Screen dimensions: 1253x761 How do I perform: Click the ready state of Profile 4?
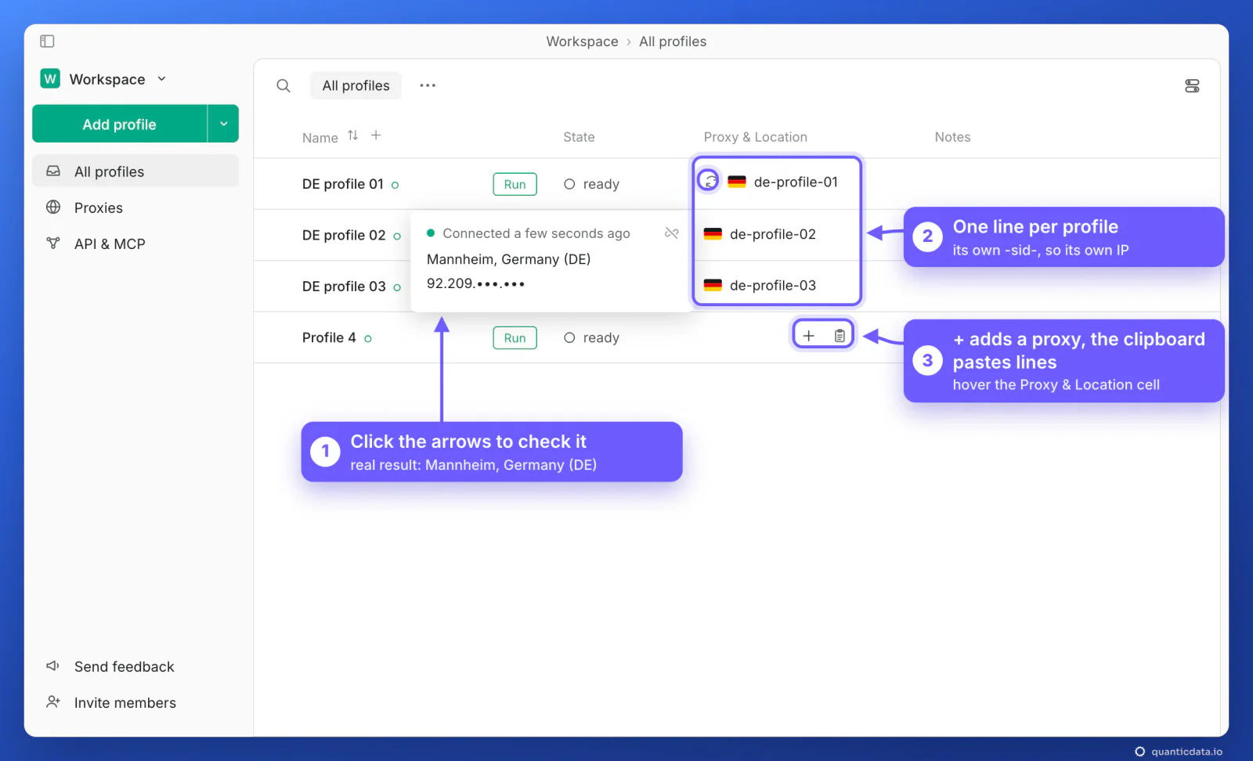point(592,337)
